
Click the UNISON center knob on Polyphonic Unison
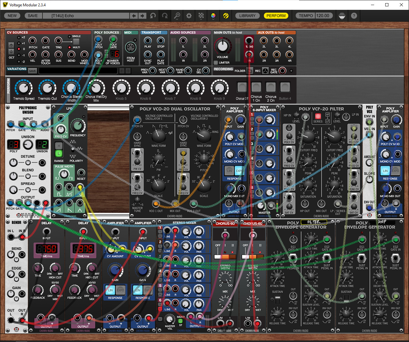click(28, 145)
